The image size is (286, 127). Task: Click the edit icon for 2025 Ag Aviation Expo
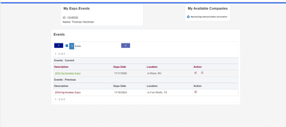196,73
